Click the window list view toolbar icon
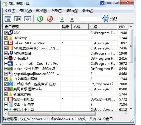 8,19
